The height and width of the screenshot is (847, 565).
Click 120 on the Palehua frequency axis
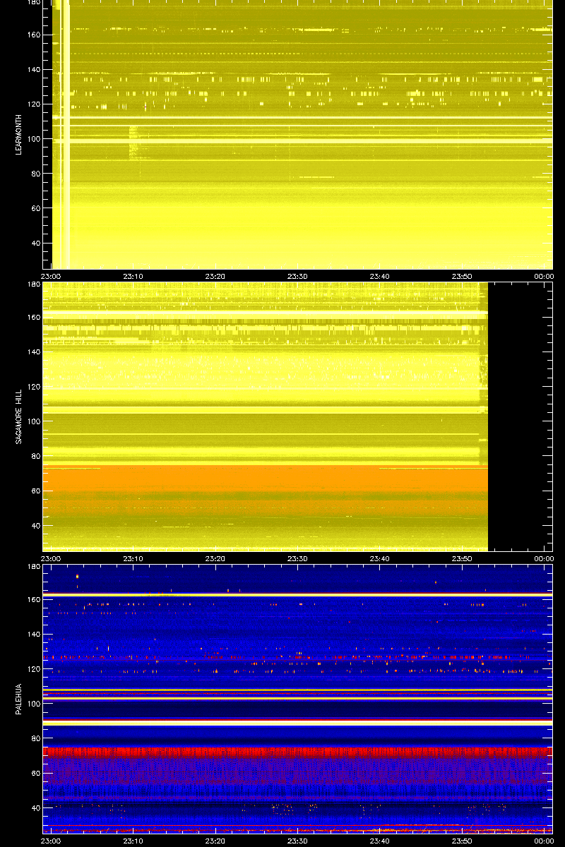(35, 668)
